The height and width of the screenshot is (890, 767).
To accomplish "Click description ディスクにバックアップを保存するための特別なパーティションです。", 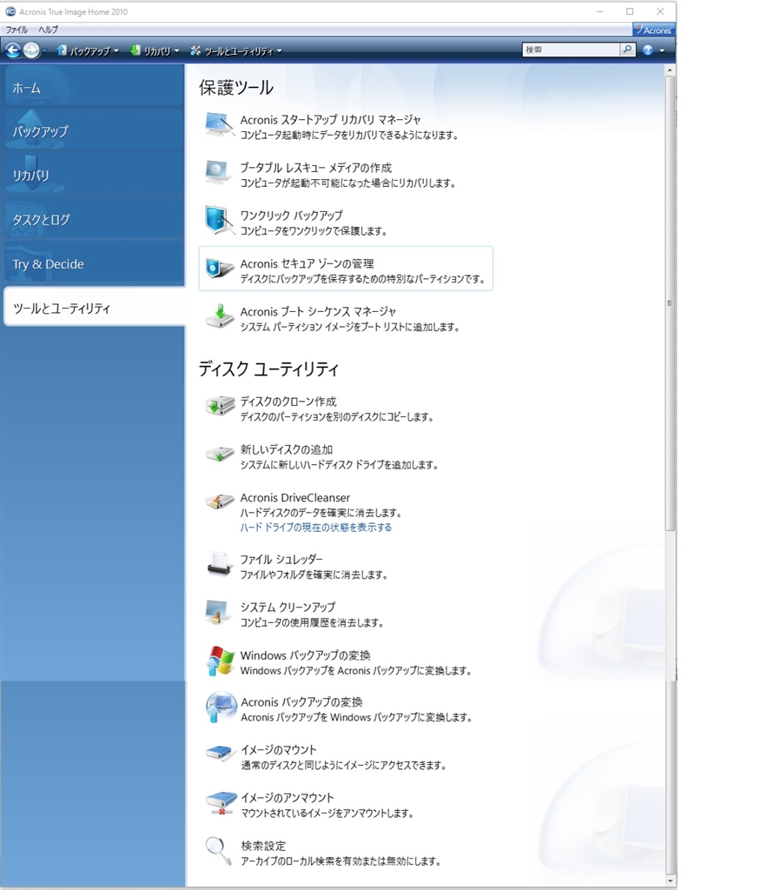I will (362, 279).
